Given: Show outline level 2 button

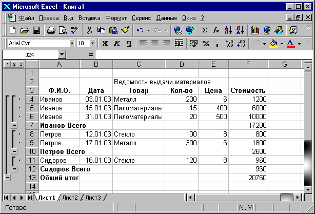Looking at the screenshot, I should [14, 64].
